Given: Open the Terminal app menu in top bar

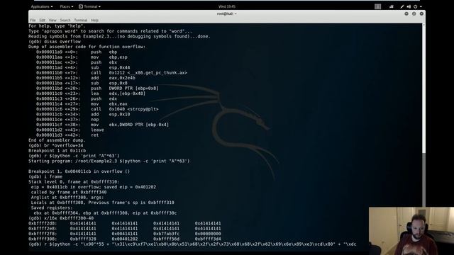Looking at the screenshot, I should pyautogui.click(x=90, y=6).
